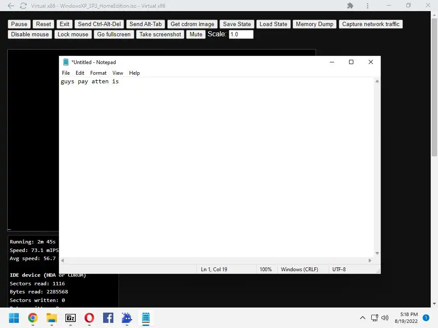The image size is (438, 328).
Task: Open the Windows Start menu
Action: point(14,318)
